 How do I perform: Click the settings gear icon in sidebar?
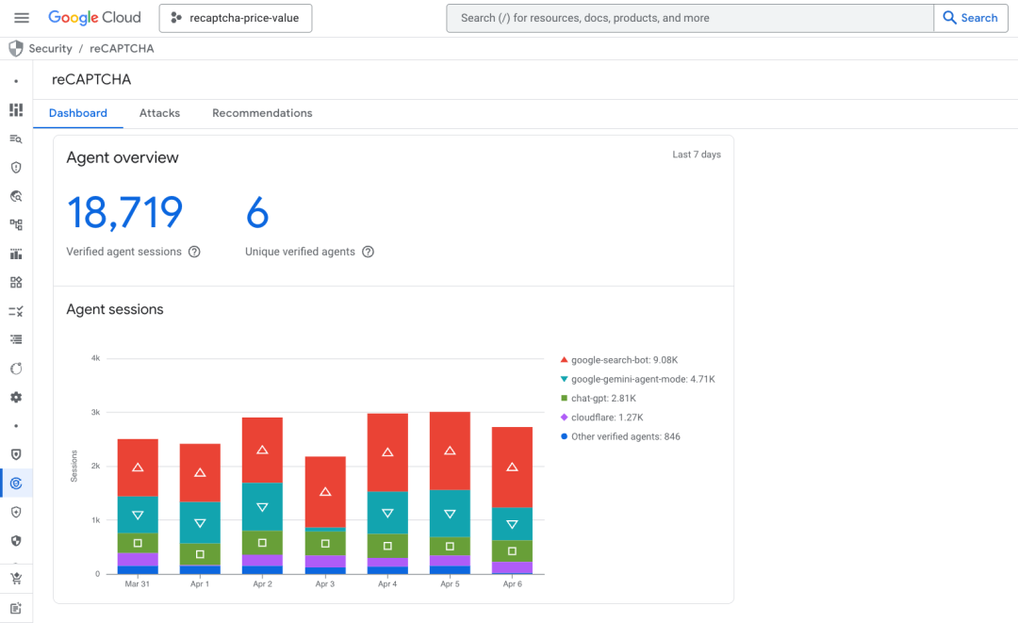pyautogui.click(x=16, y=398)
